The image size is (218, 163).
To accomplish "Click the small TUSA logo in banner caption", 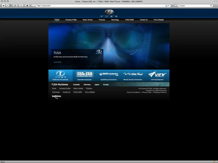I will 99,52.
